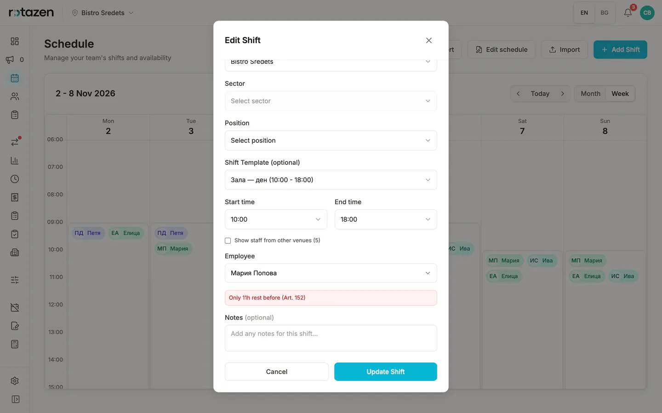The image size is (662, 413).
Task: Select Елица shift chip on Sunday
Action: coord(587,276)
